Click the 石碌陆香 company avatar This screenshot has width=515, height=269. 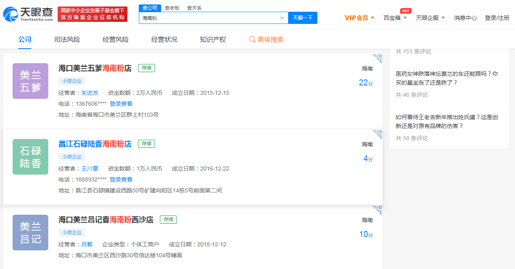tap(30, 157)
